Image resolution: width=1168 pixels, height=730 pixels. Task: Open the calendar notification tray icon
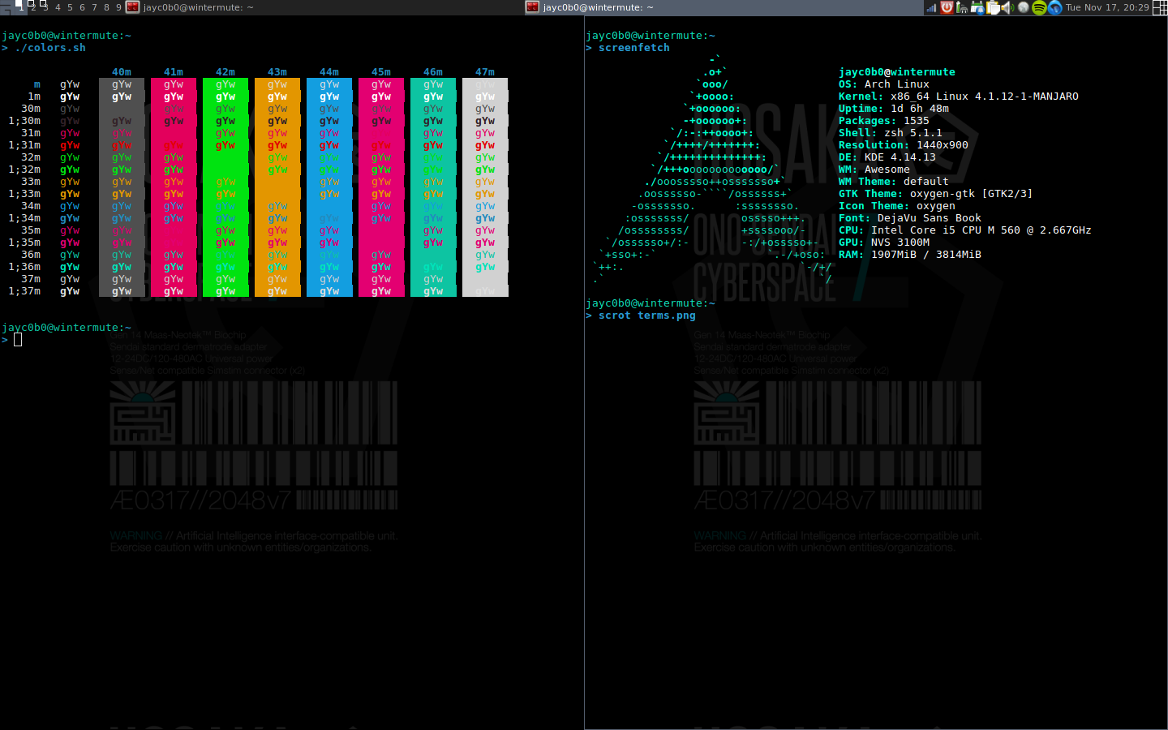click(977, 8)
